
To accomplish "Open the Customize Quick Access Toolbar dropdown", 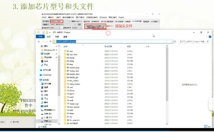I will click(50, 32).
